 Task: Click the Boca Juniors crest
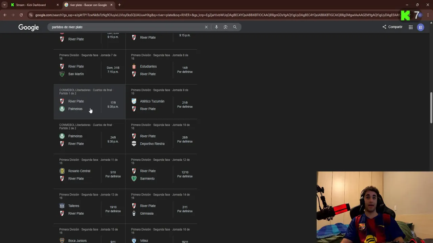point(62,241)
